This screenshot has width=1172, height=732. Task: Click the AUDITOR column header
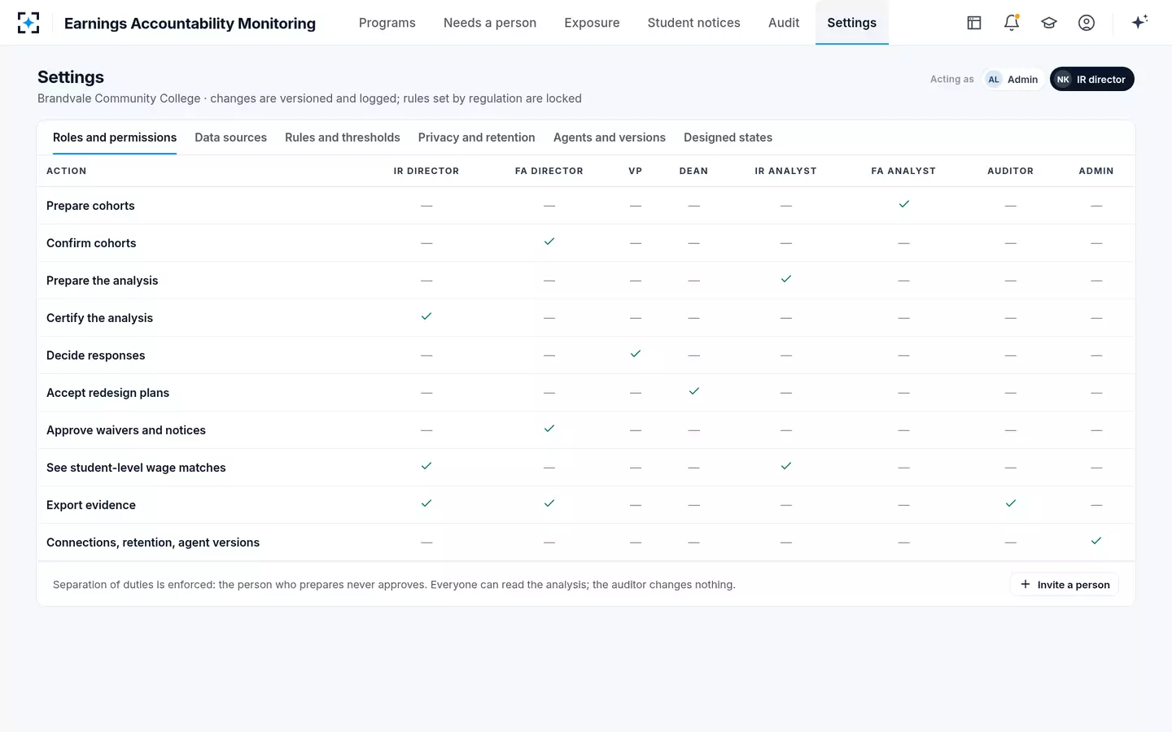[x=1010, y=171]
